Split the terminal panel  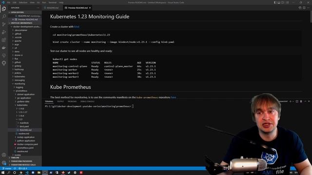coord(297,102)
